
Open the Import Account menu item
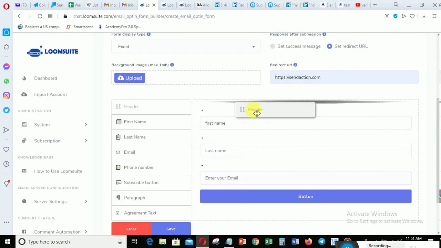[50, 94]
